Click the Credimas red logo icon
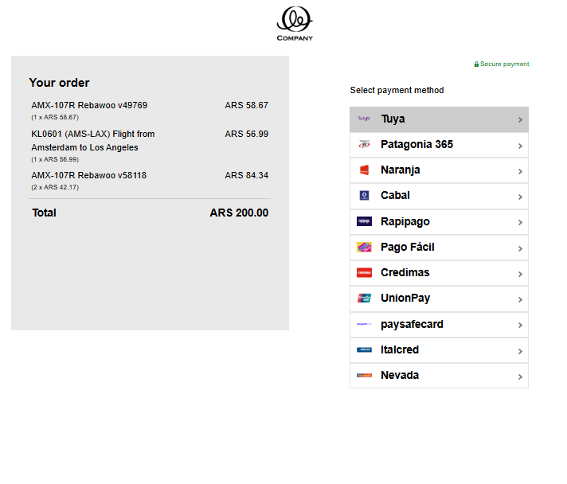The width and height of the screenshot is (567, 484). point(364,272)
